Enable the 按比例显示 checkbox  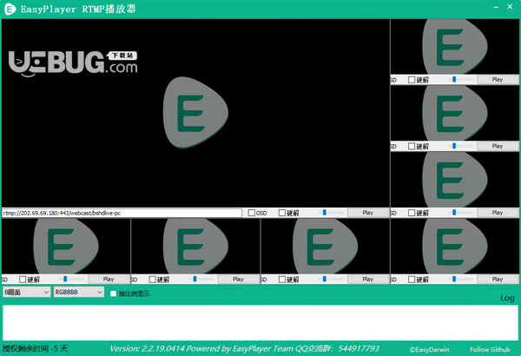[113, 293]
